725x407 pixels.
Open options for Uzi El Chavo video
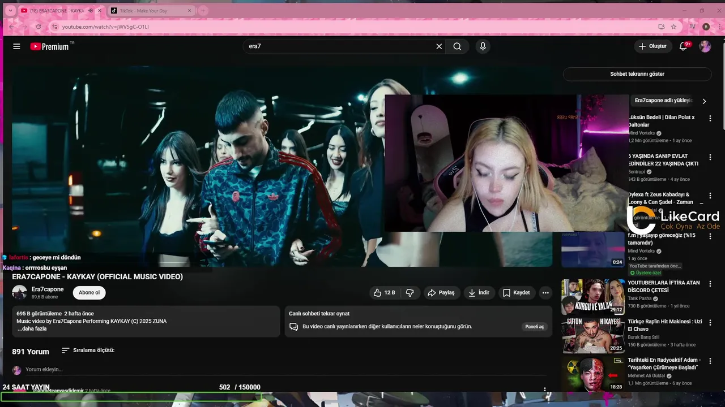point(710,322)
